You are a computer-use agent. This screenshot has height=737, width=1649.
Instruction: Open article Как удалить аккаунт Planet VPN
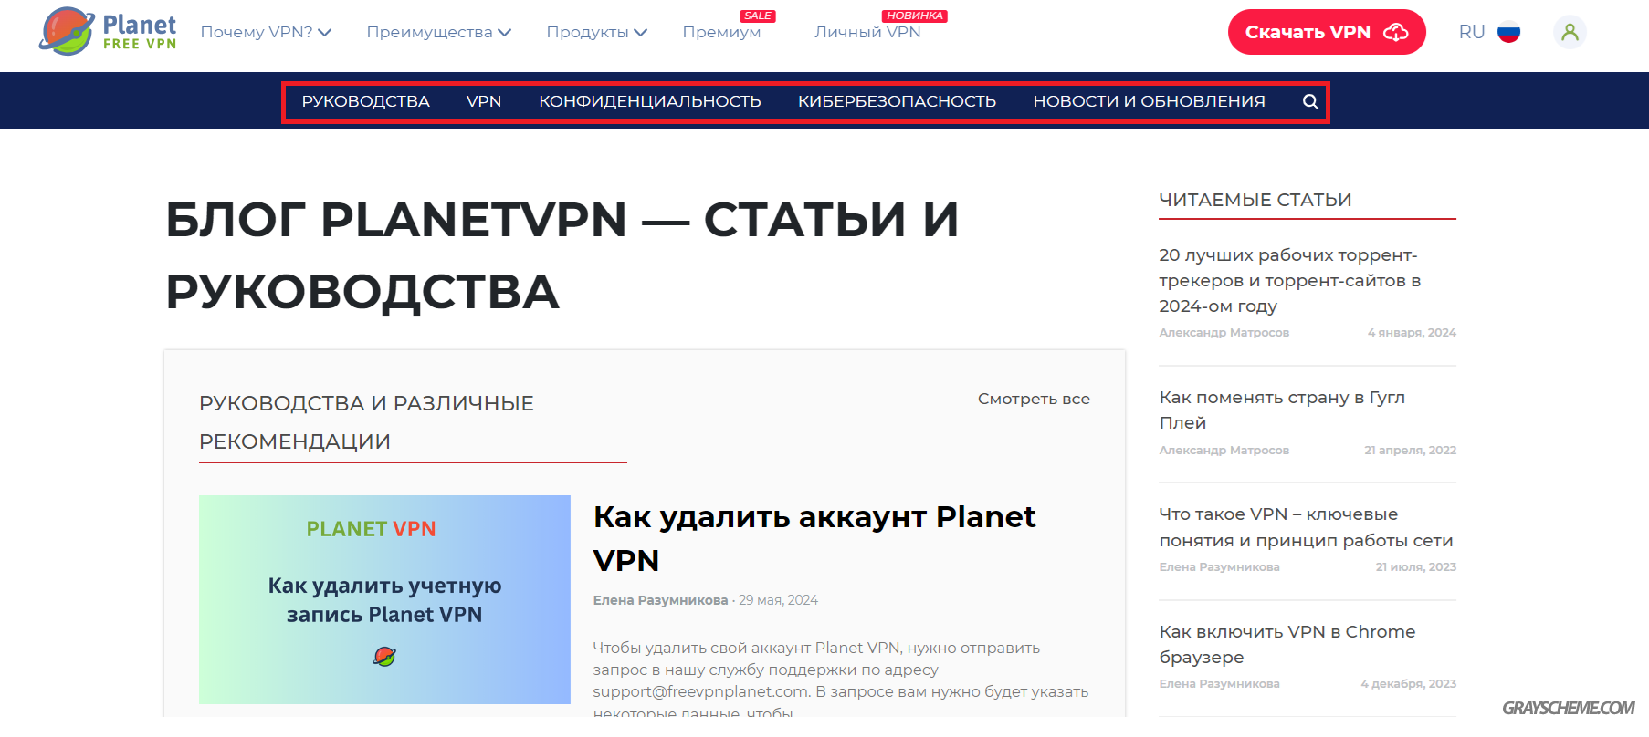click(x=814, y=538)
